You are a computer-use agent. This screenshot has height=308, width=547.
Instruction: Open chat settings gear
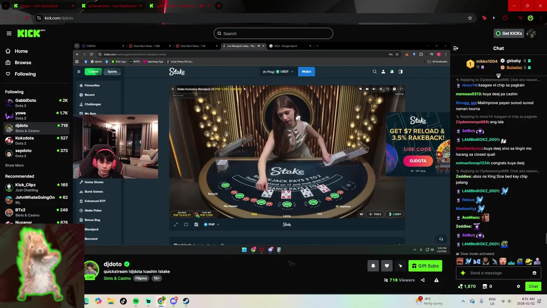pyautogui.click(x=518, y=286)
